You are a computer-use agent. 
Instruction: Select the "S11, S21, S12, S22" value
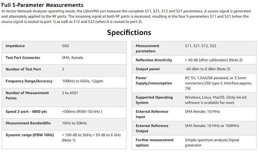[200, 46]
